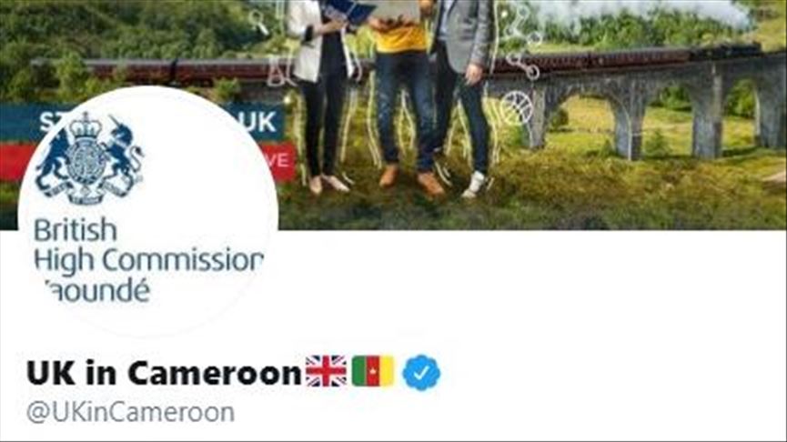This screenshot has height=442, width=787.
Task: Click the person wearing the white blazer
Action: pyautogui.click(x=320, y=95)
